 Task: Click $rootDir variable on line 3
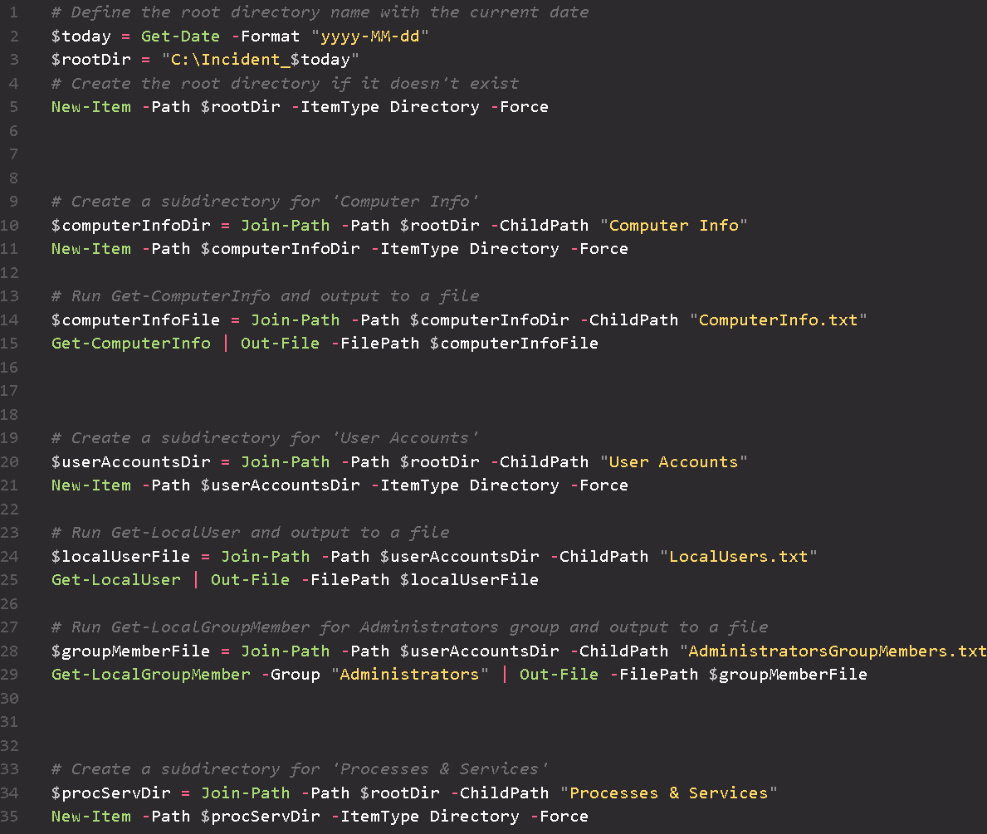point(91,60)
